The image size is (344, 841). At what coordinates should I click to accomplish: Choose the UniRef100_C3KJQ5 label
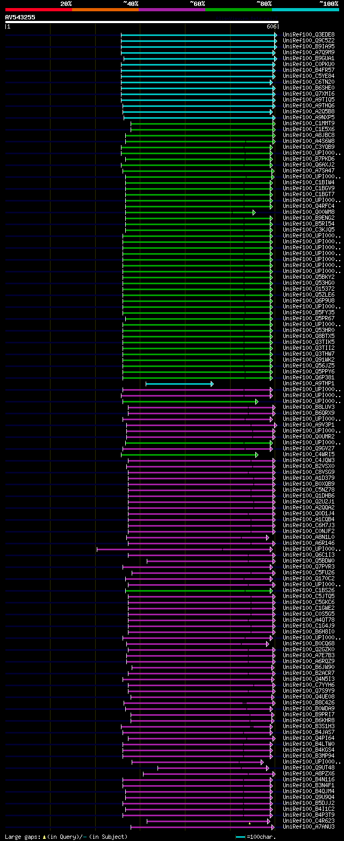[x=309, y=229]
